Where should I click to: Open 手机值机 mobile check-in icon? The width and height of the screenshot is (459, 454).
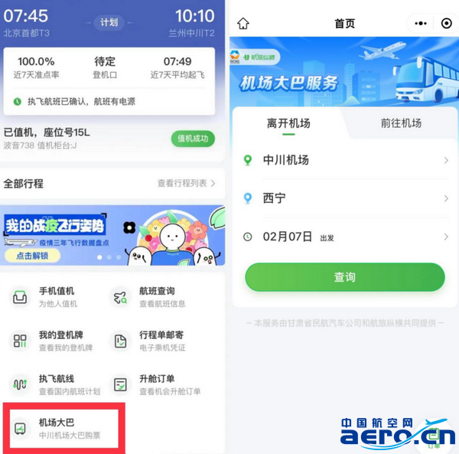click(20, 297)
